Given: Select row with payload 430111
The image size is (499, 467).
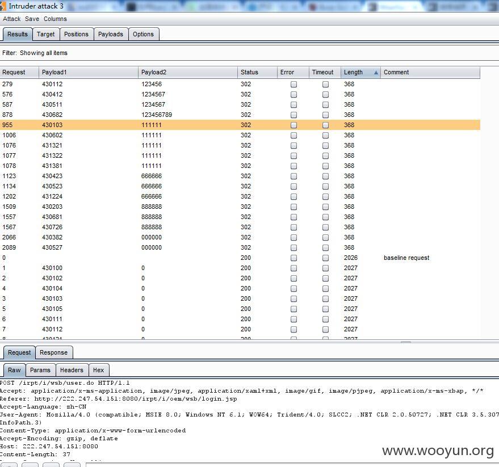Looking at the screenshot, I should click(x=240, y=319).
